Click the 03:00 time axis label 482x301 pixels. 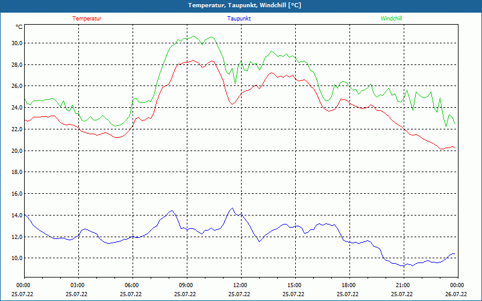pos(79,285)
